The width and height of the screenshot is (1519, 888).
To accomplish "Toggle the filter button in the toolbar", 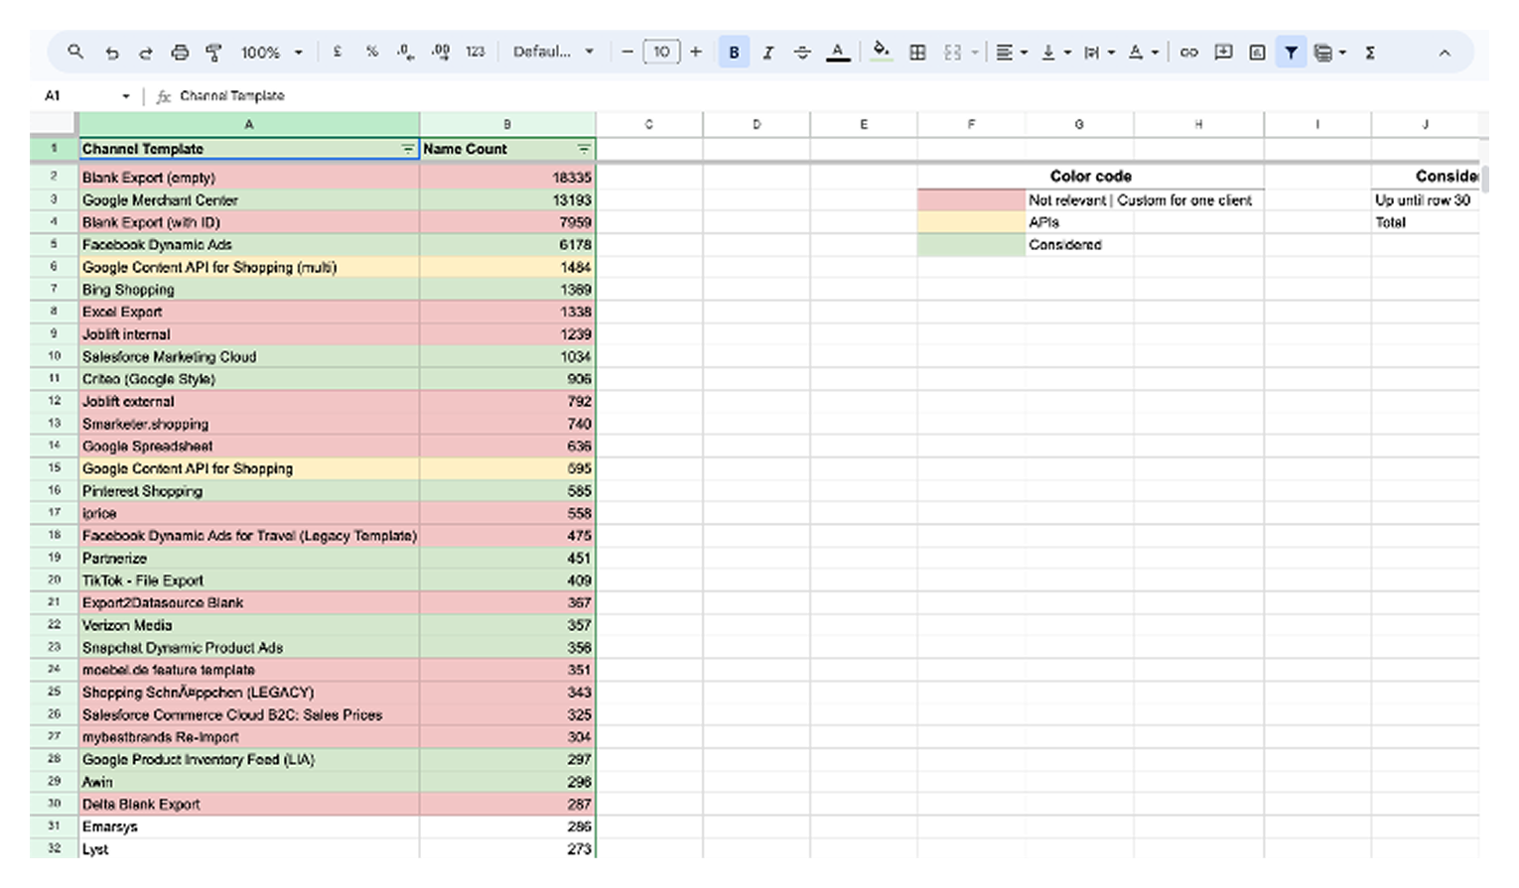I will point(1291,53).
